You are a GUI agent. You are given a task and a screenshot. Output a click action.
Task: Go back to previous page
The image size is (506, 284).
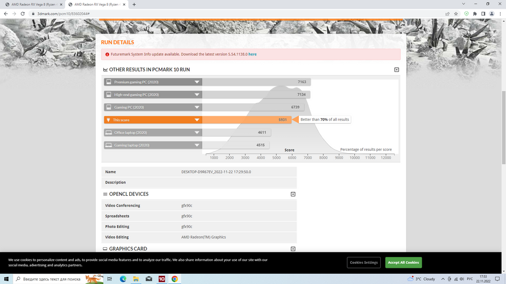tap(6, 14)
